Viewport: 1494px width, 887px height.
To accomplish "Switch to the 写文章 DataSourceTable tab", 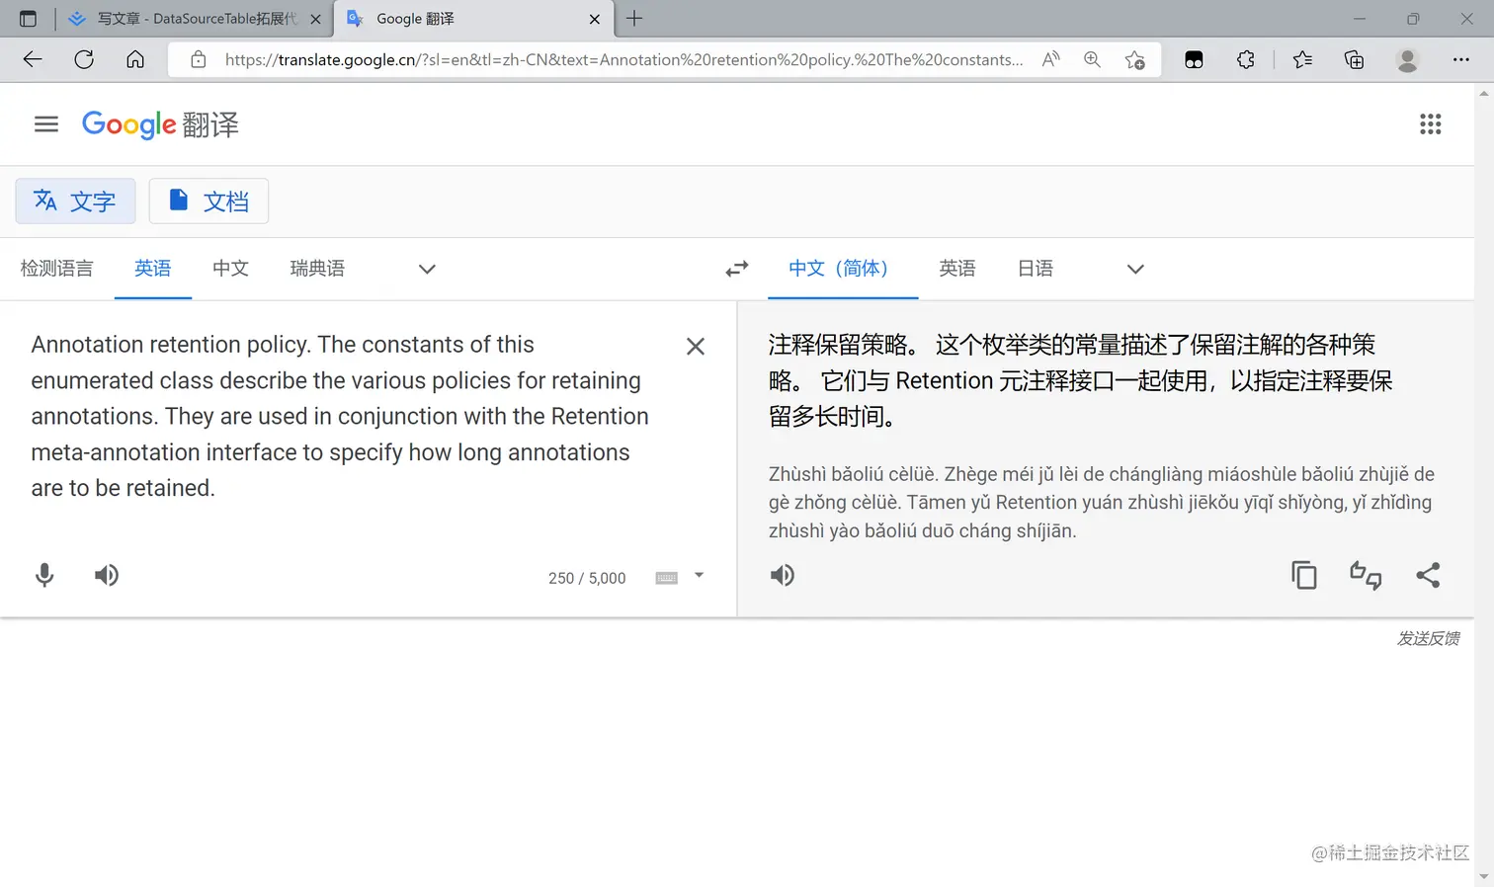I will (195, 19).
